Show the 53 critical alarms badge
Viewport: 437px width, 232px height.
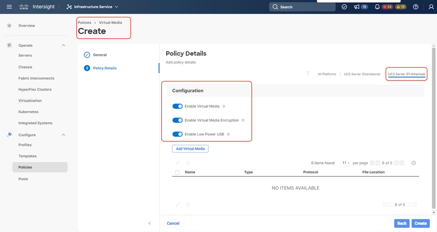pos(387,7)
